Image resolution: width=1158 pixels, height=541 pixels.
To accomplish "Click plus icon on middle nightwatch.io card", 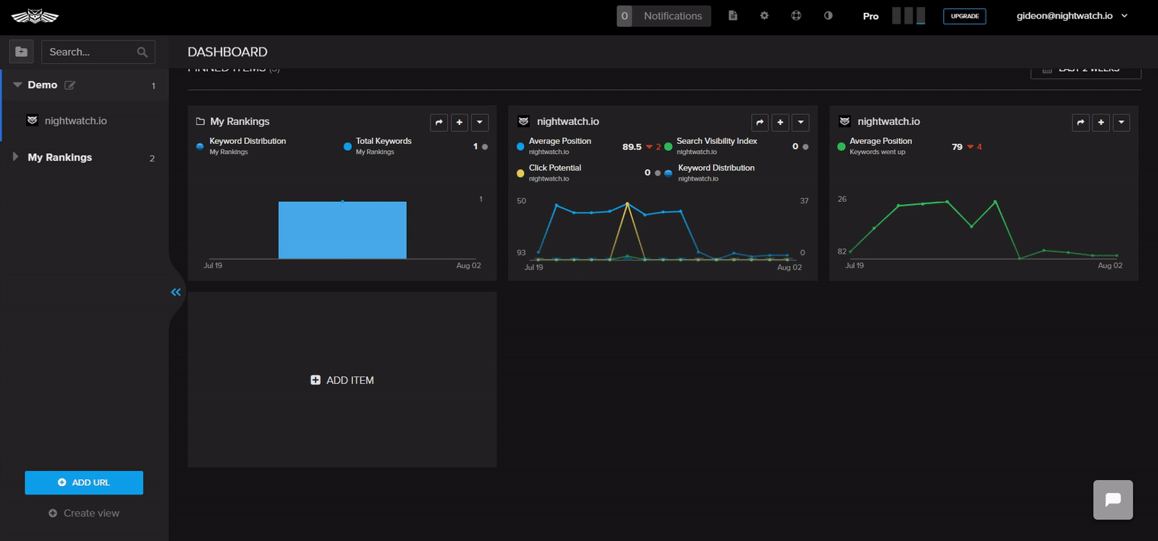I will coord(780,122).
